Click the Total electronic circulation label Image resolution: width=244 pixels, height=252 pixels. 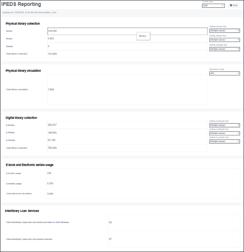click(x=19, y=193)
